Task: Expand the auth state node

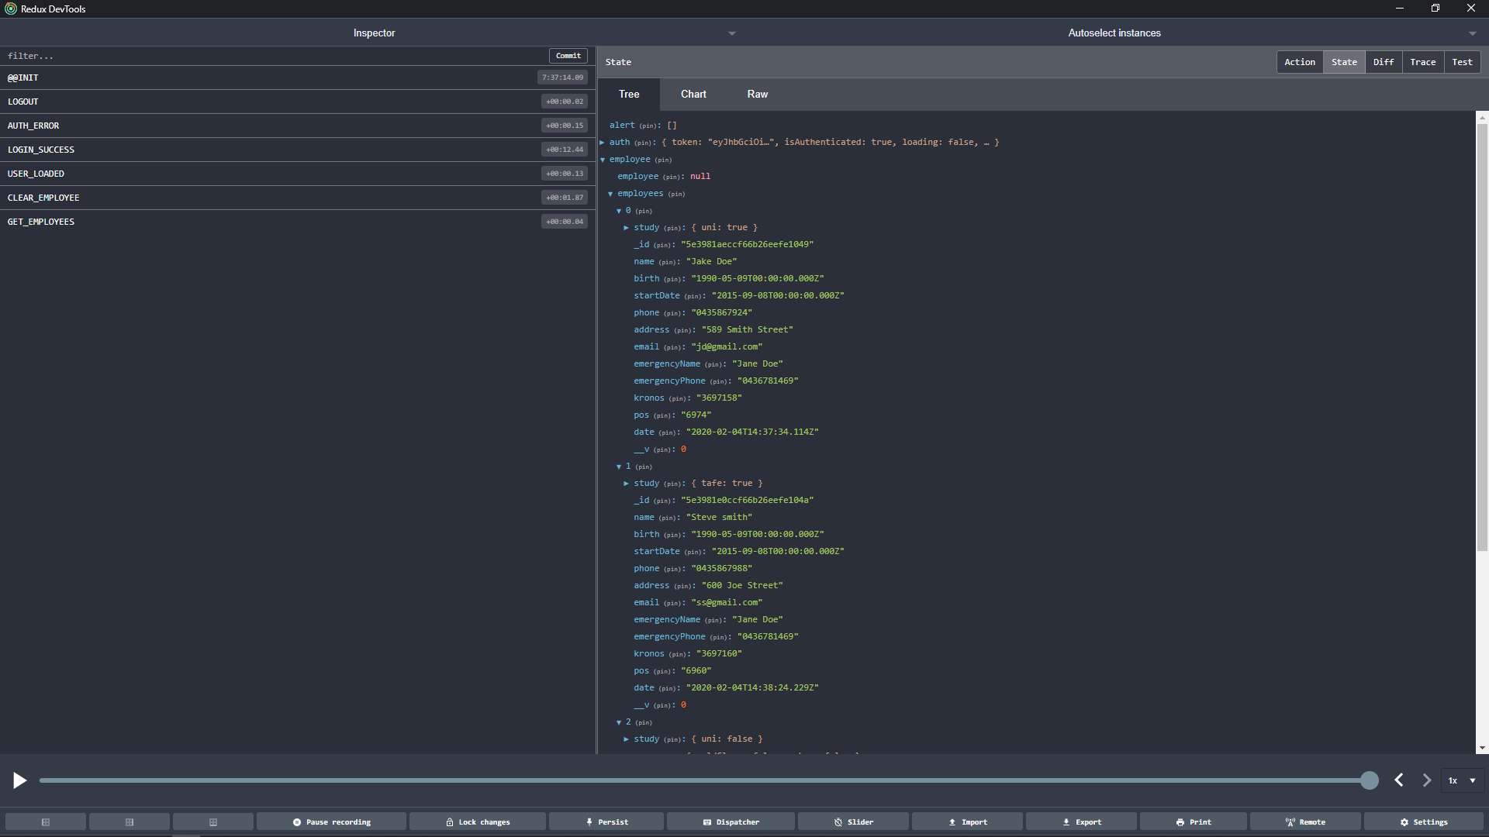Action: (602, 143)
